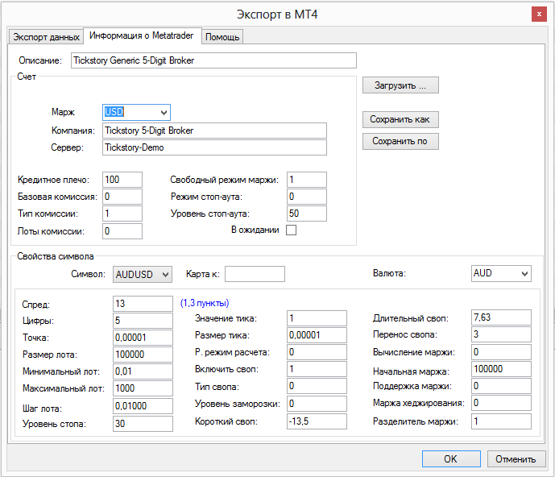Open the Валюта dropdown showing AUD
The image size is (555, 477).
click(x=501, y=273)
